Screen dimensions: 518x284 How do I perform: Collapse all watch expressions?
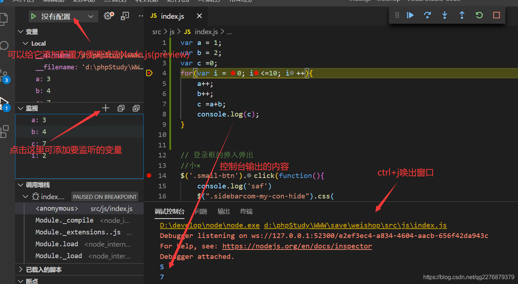[121, 108]
